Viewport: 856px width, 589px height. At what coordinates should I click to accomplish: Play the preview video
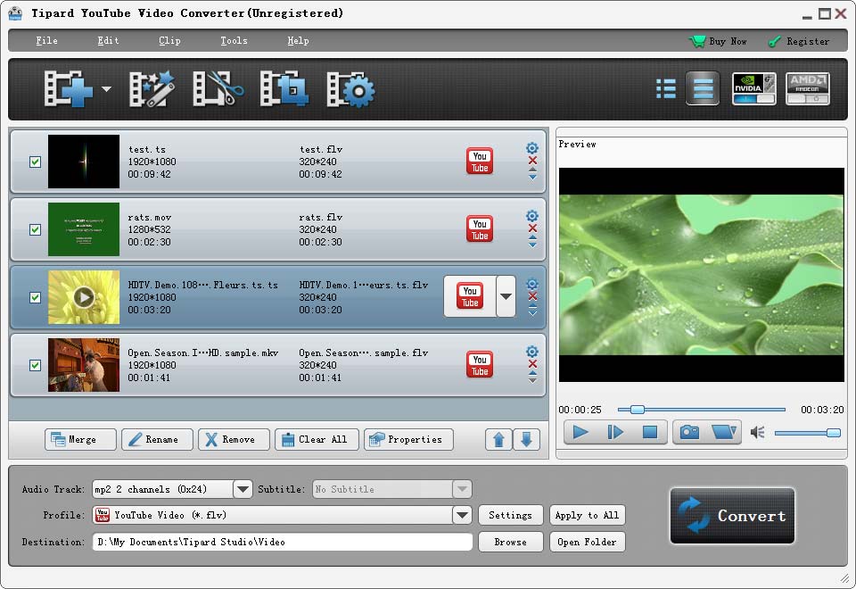point(580,432)
